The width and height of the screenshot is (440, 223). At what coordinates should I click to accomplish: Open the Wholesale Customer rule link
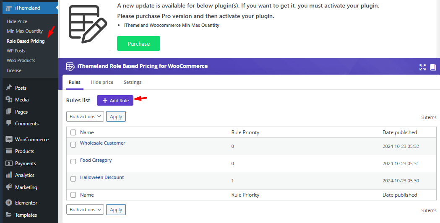[x=103, y=143]
